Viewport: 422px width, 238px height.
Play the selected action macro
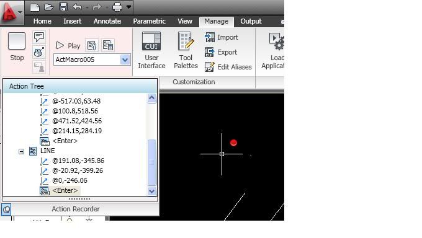click(x=68, y=46)
